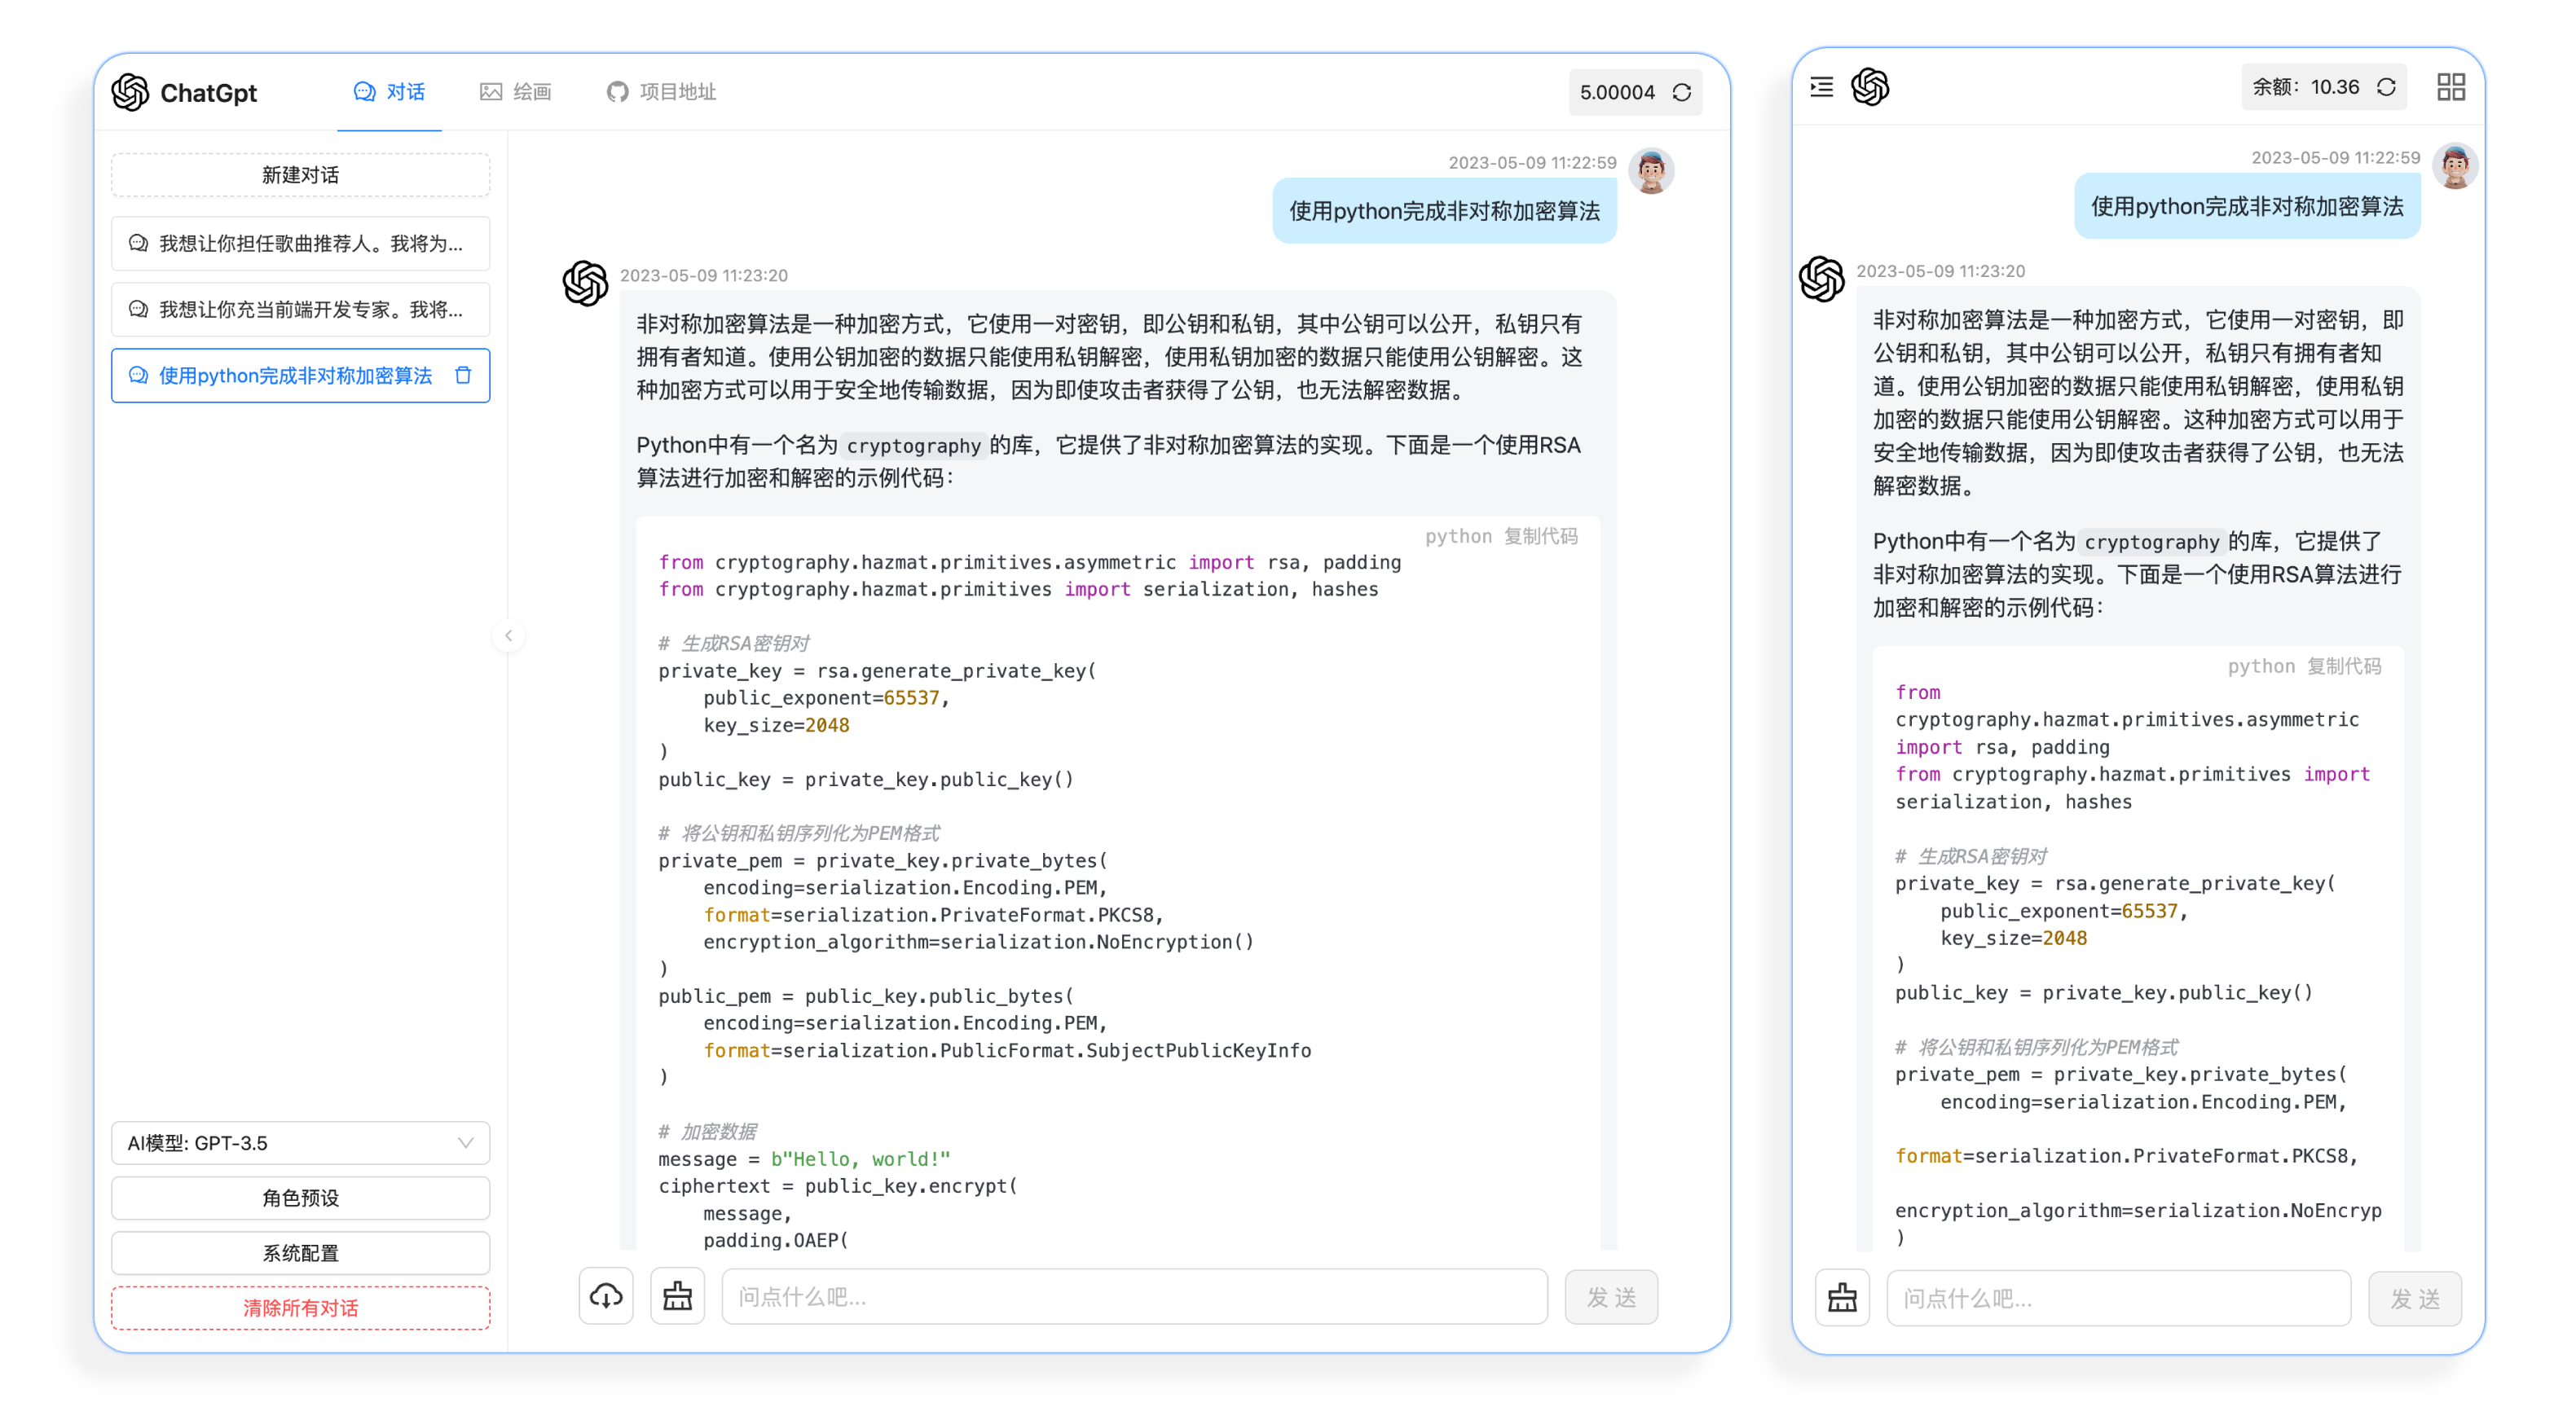Click the red 清除所有对话 button
This screenshot has height=1420, width=2576.
click(300, 1308)
